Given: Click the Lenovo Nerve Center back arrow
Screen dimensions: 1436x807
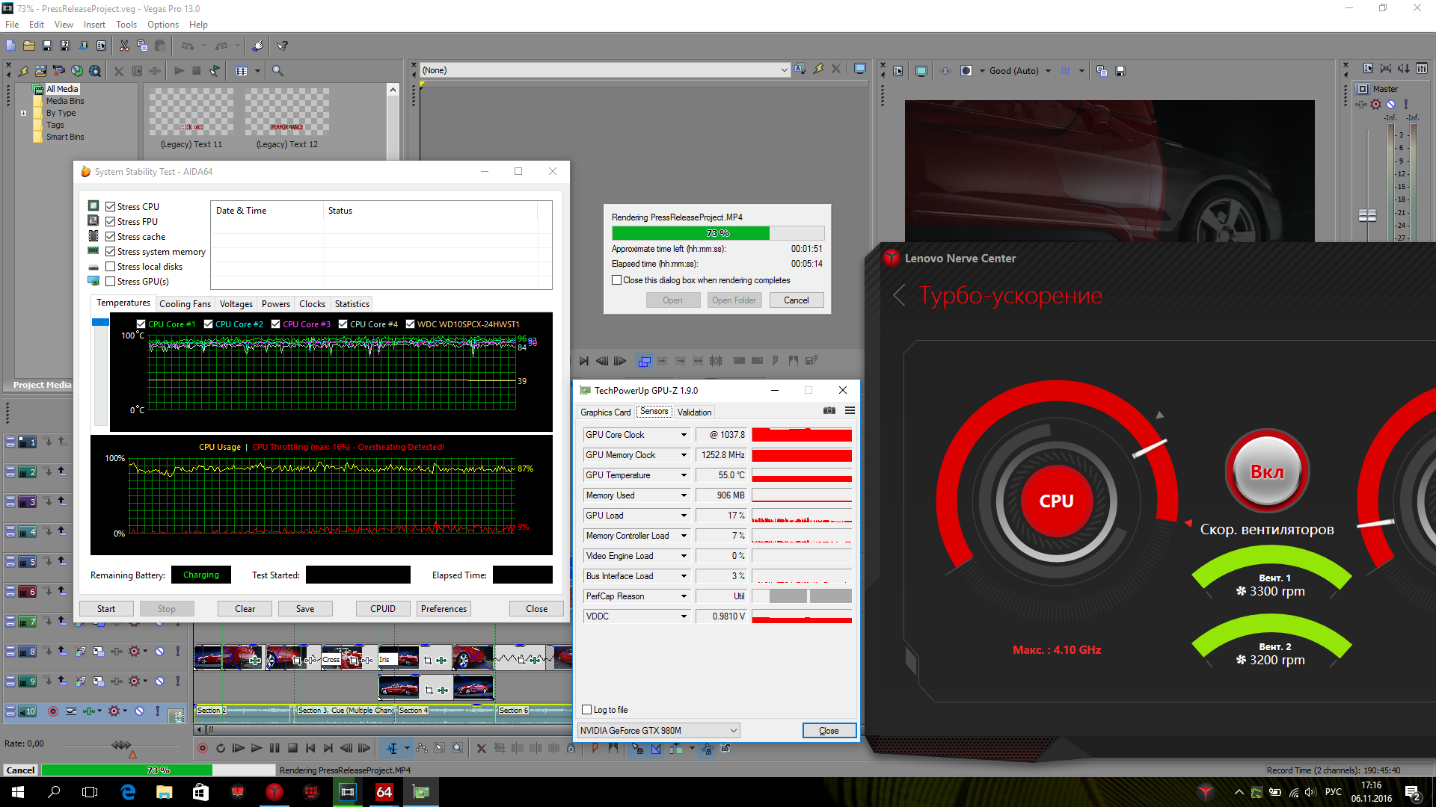Looking at the screenshot, I should (899, 295).
